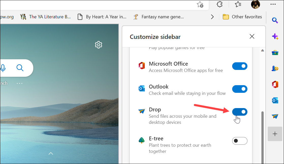The height and width of the screenshot is (164, 284).
Task: Open the Edge settings ellipsis menu
Action: 273,4
